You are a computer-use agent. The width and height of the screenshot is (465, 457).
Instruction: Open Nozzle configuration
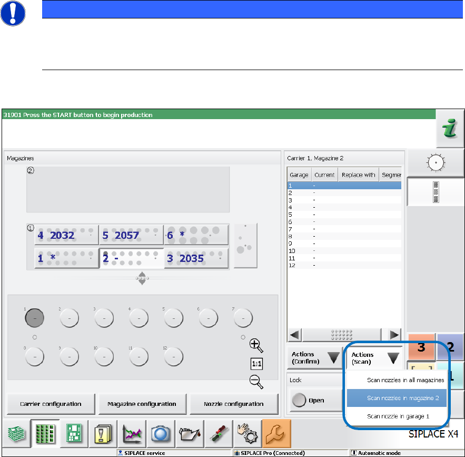(x=233, y=404)
